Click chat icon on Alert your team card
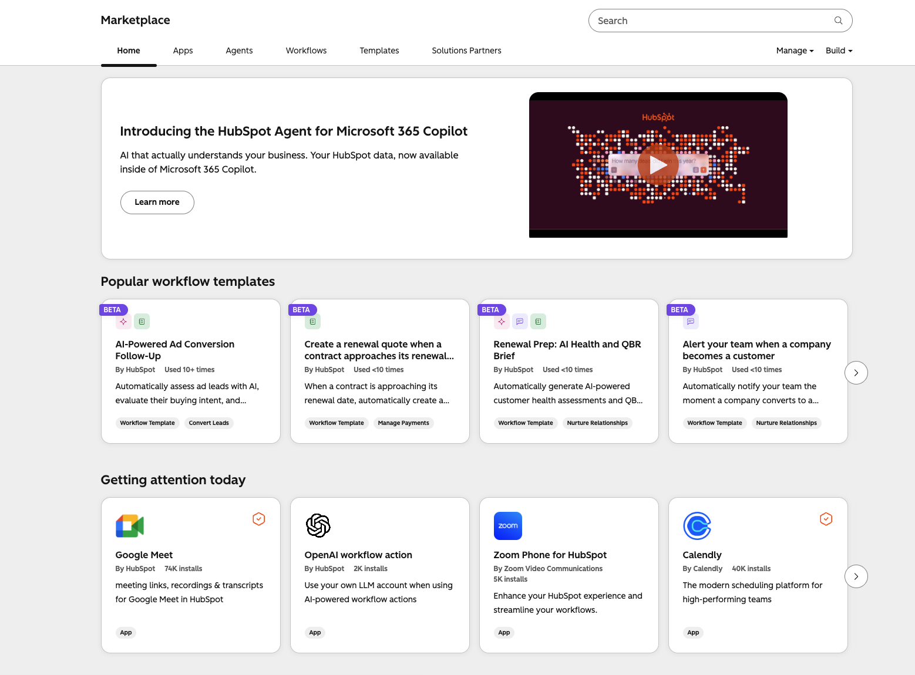This screenshot has height=675, width=915. point(691,322)
